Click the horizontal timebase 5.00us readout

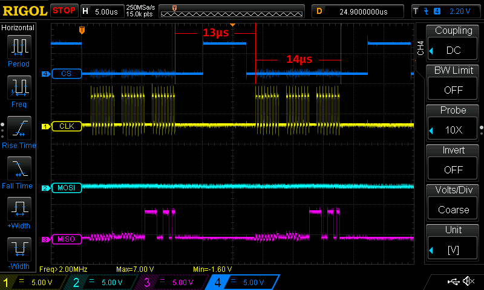106,11
